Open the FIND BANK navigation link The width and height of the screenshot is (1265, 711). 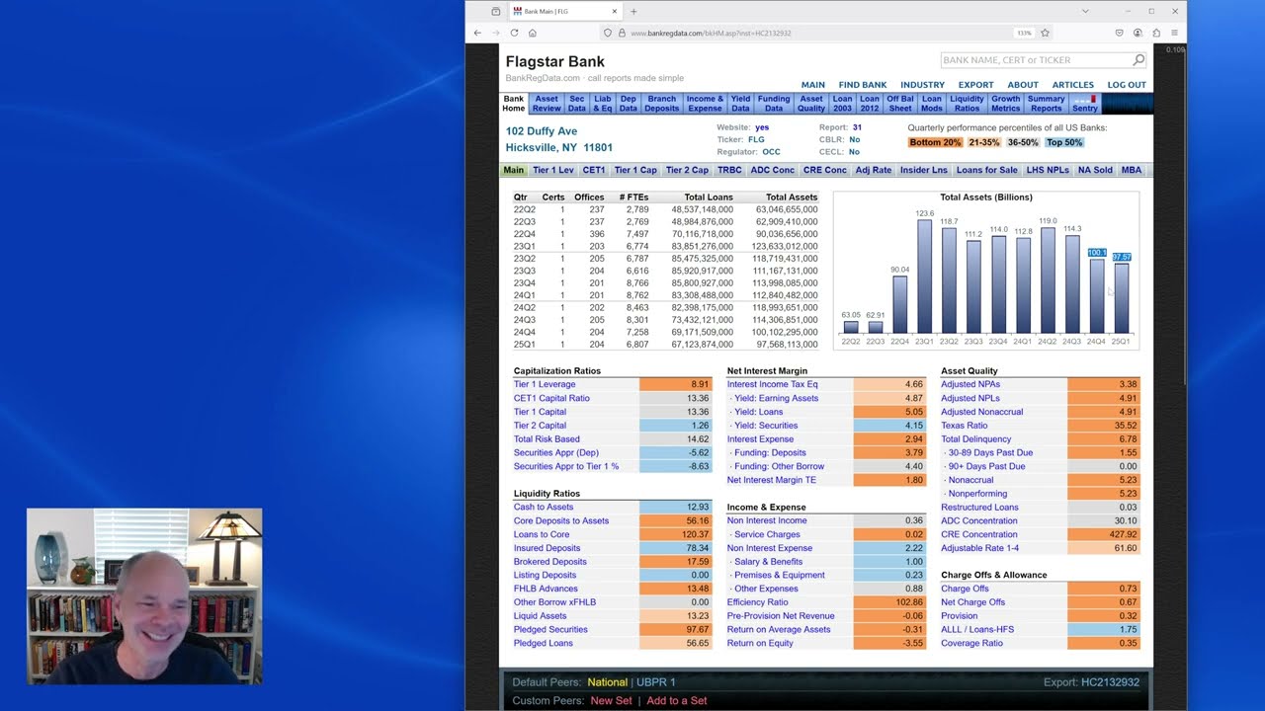863,85
